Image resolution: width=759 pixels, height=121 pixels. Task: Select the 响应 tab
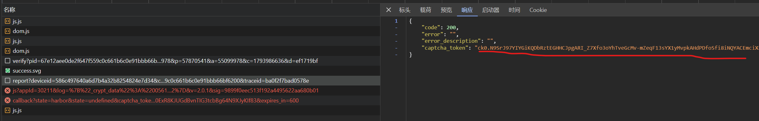click(467, 10)
